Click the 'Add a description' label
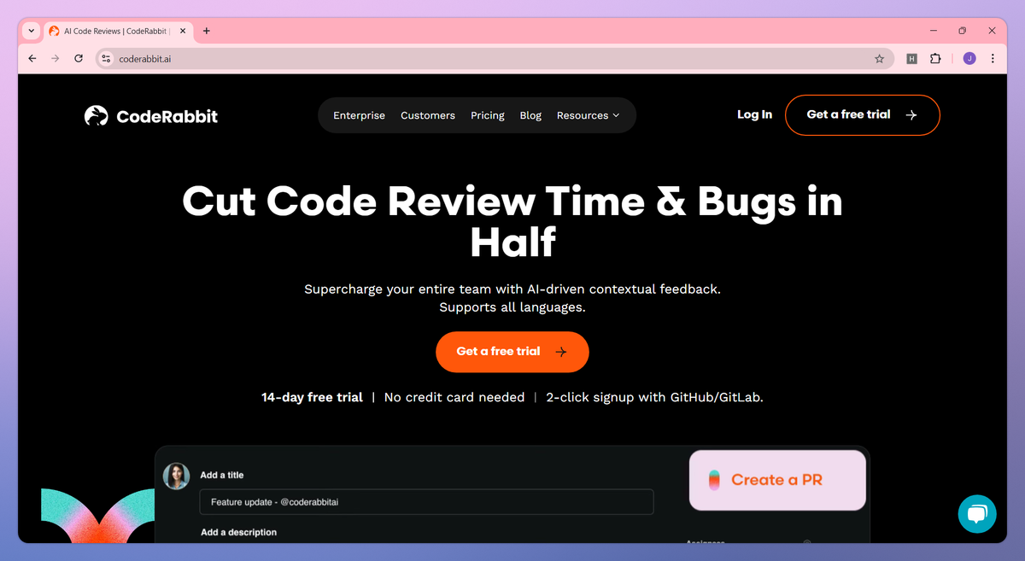The image size is (1025, 561). coord(238,532)
